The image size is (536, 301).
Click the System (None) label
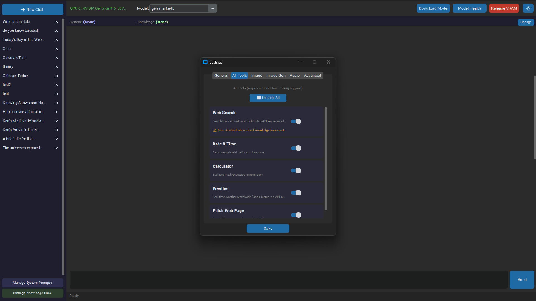coord(82,22)
